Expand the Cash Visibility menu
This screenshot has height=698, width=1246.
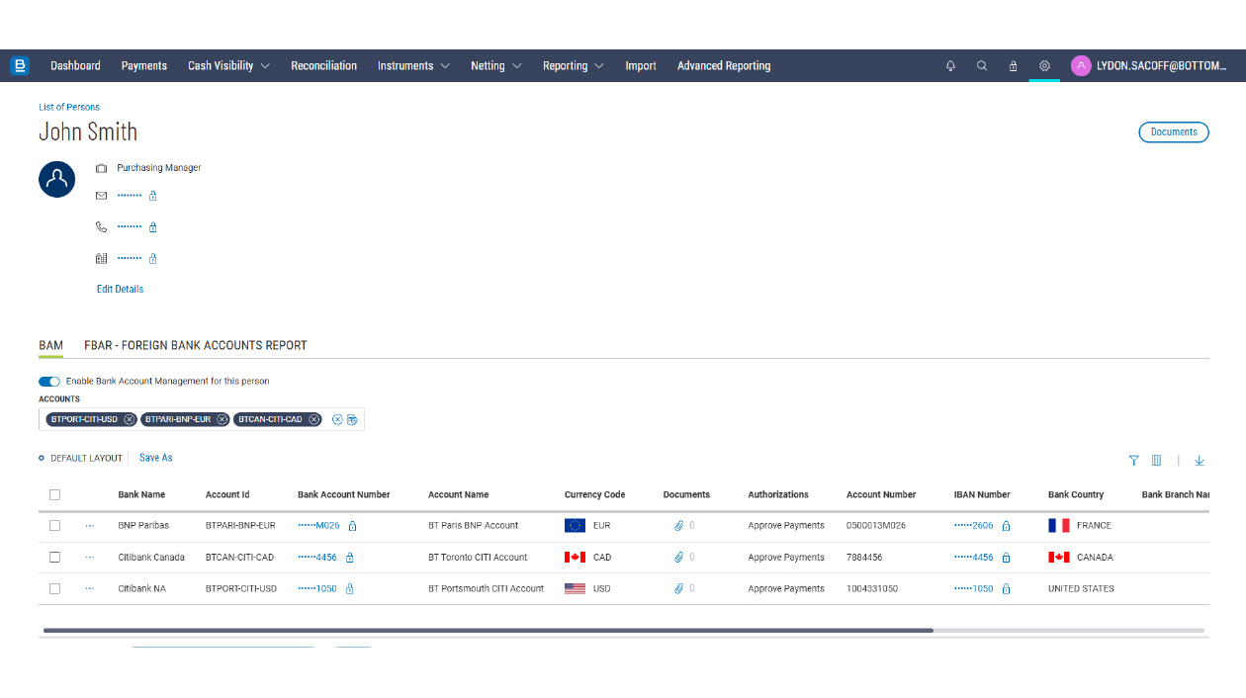click(x=228, y=66)
